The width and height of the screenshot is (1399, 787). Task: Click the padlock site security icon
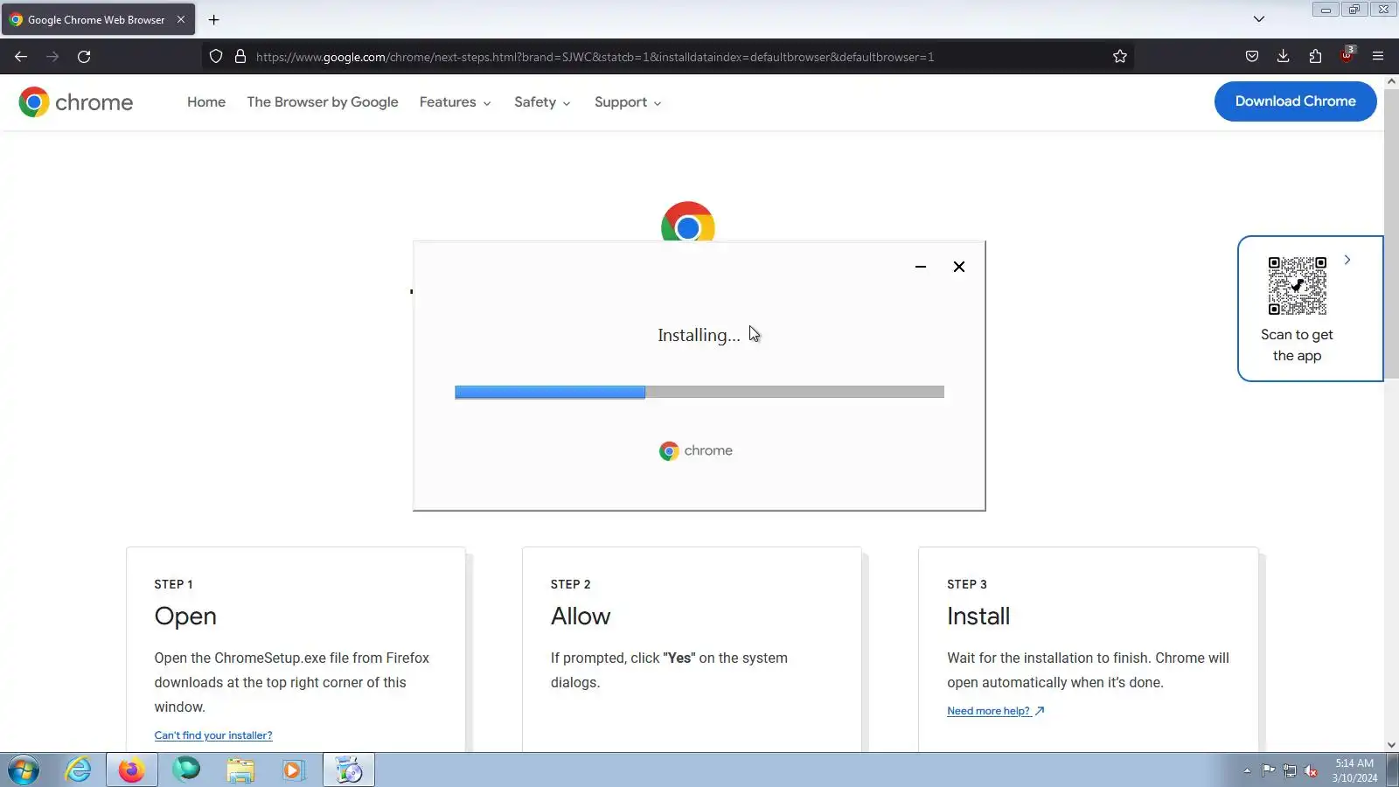coord(240,57)
